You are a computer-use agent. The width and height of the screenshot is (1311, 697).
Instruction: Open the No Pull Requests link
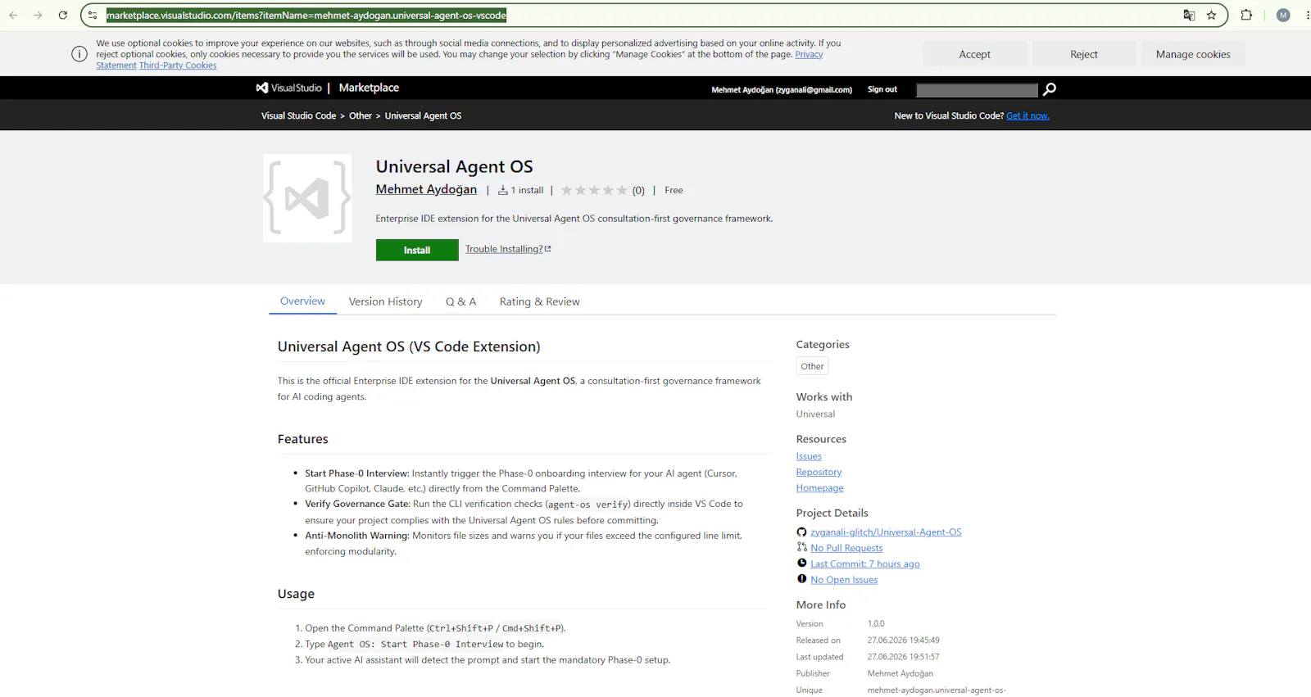(x=846, y=548)
